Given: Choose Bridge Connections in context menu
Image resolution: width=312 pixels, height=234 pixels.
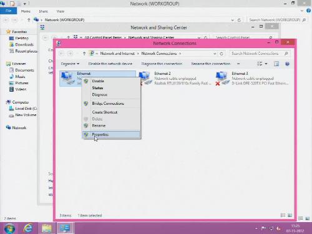Looking at the screenshot, I should tap(111, 104).
